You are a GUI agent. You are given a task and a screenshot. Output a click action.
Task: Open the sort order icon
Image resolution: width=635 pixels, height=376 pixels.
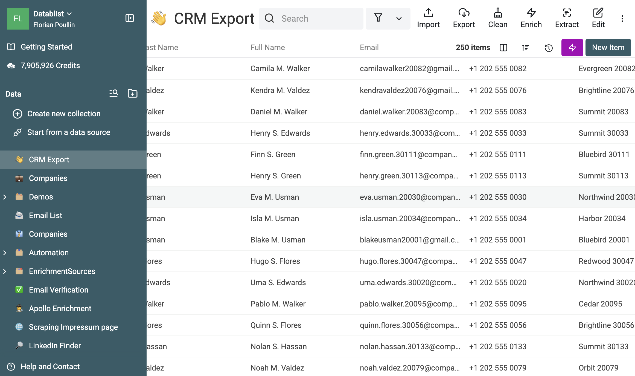pyautogui.click(x=525, y=48)
